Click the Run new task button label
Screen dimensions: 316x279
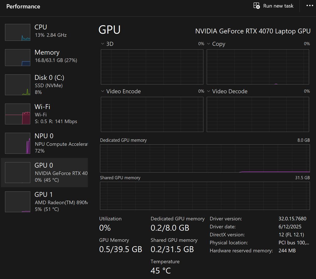[x=278, y=6]
